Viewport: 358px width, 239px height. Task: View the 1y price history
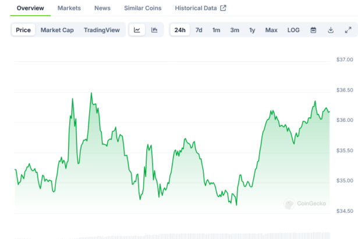252,30
